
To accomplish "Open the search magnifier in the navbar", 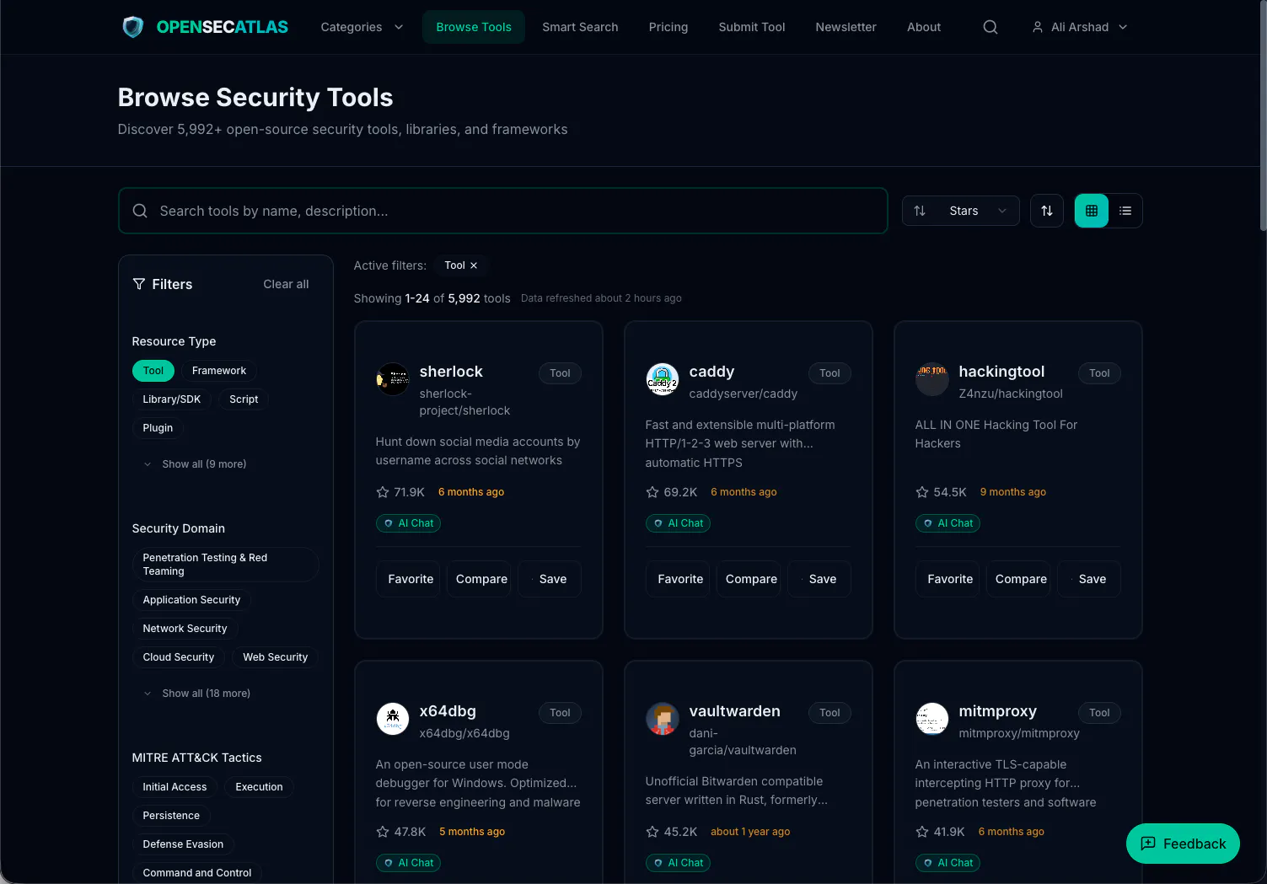I will (991, 27).
